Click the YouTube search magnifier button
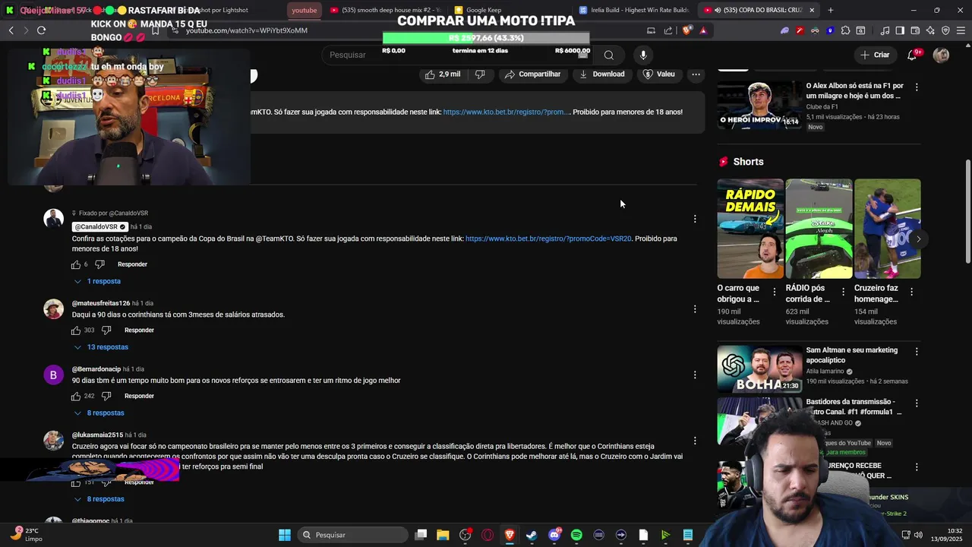 click(x=608, y=55)
